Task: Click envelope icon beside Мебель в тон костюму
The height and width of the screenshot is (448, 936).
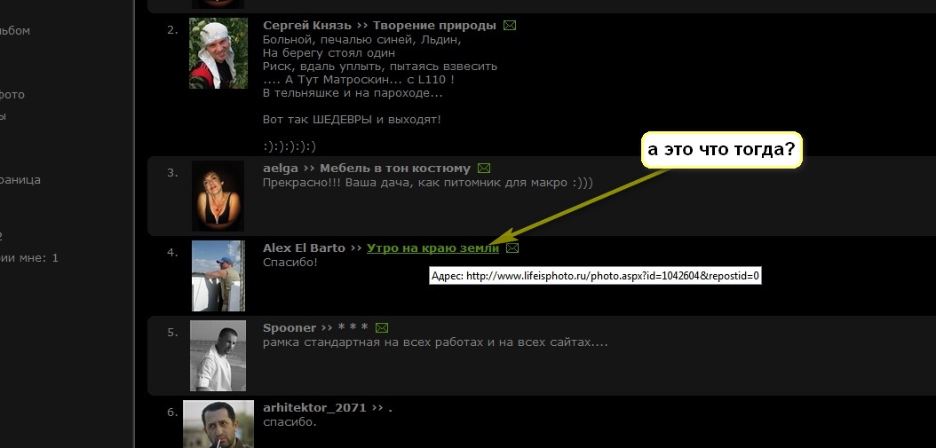Action: (x=484, y=168)
